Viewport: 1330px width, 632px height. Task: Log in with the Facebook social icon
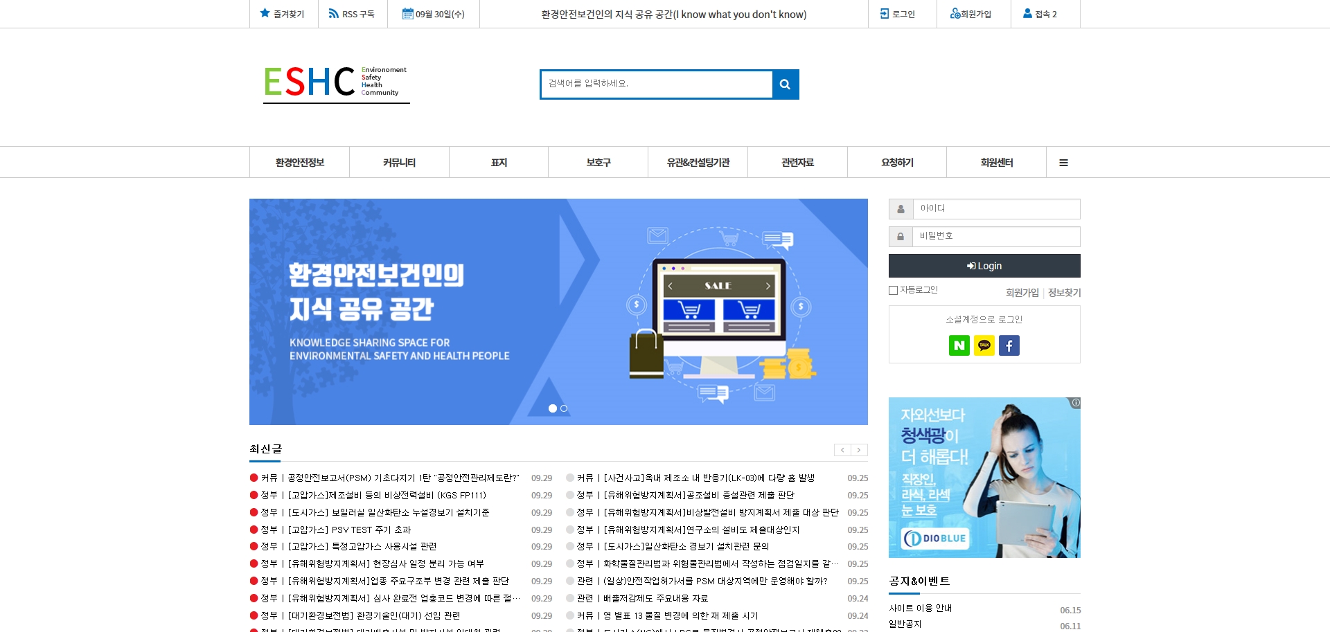click(1009, 345)
